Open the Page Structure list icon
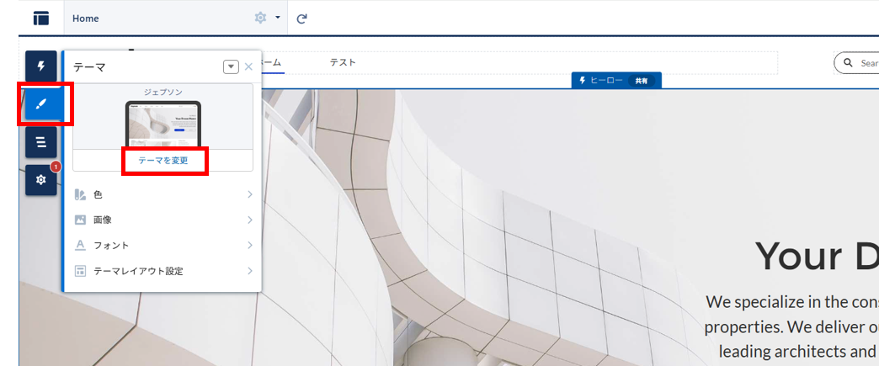Screen dimensions: 879x366 point(40,142)
